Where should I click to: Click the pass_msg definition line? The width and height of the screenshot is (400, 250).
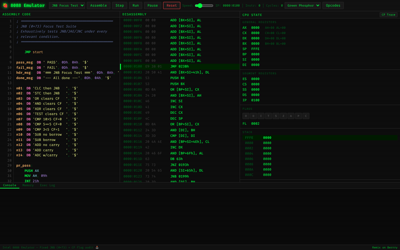[x=52, y=62]
